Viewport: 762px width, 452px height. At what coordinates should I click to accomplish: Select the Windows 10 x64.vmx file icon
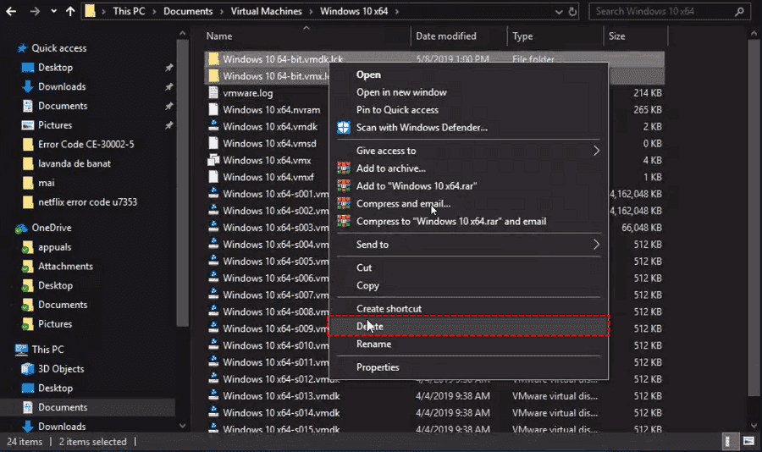click(x=213, y=160)
